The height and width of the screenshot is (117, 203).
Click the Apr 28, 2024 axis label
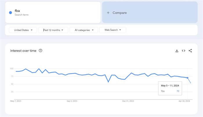click(184, 101)
